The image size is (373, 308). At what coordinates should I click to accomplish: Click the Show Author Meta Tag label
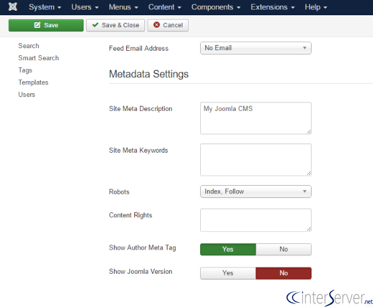(142, 248)
